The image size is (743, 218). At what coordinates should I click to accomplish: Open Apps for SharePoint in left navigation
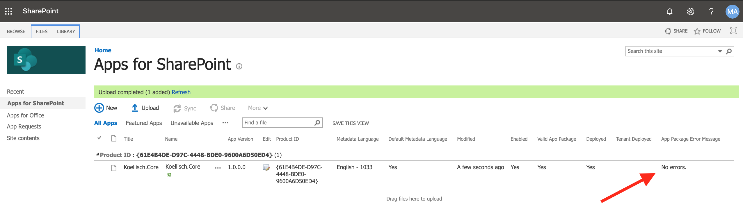click(36, 103)
